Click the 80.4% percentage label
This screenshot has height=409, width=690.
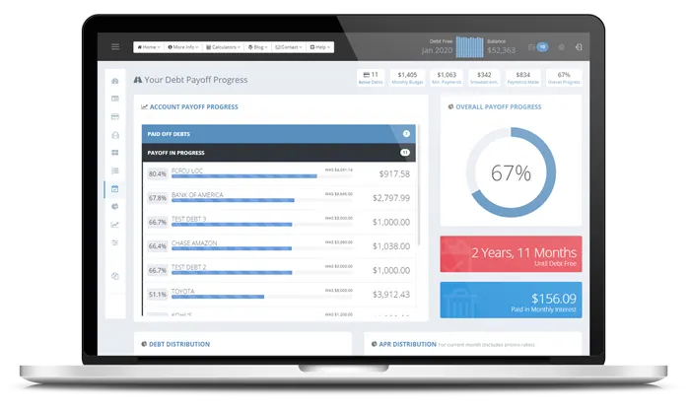click(158, 174)
